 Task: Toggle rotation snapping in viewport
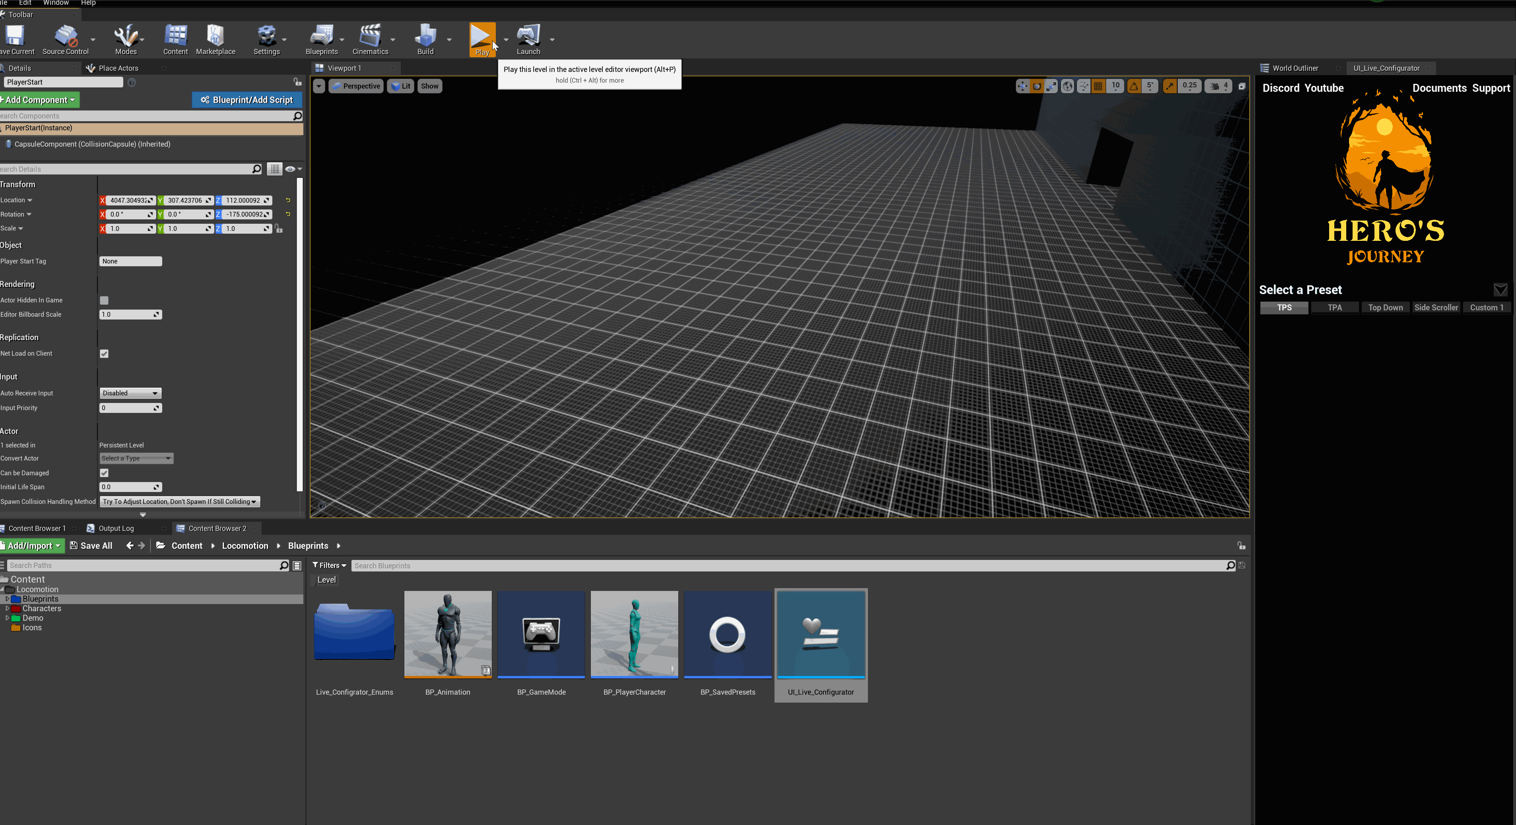point(1134,87)
